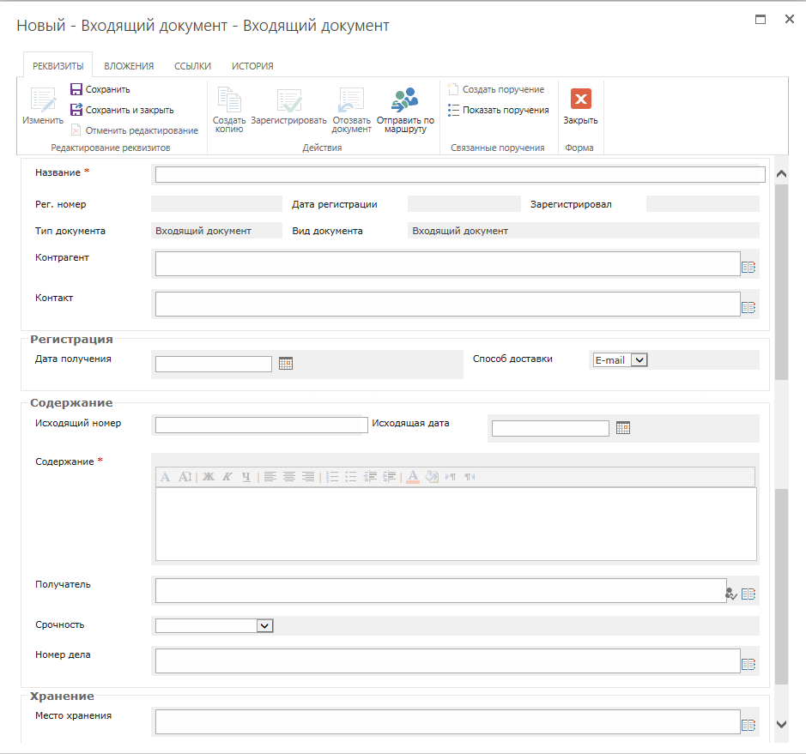
Task: Toggle bold (Ж) in content editor
Action: [209, 477]
